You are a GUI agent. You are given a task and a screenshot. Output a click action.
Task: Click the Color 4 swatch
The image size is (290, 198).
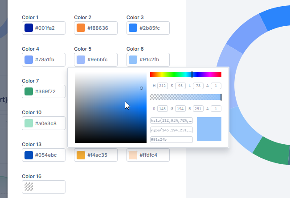click(x=29, y=60)
